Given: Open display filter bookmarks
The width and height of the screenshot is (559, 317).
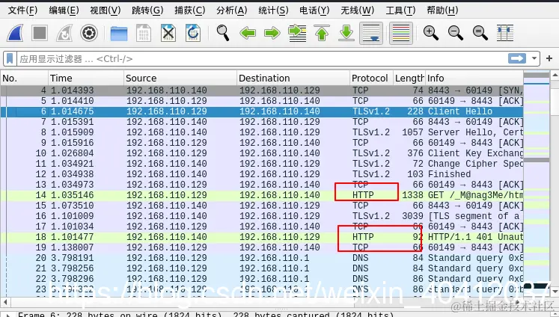Looking at the screenshot, I should click(x=10, y=58).
